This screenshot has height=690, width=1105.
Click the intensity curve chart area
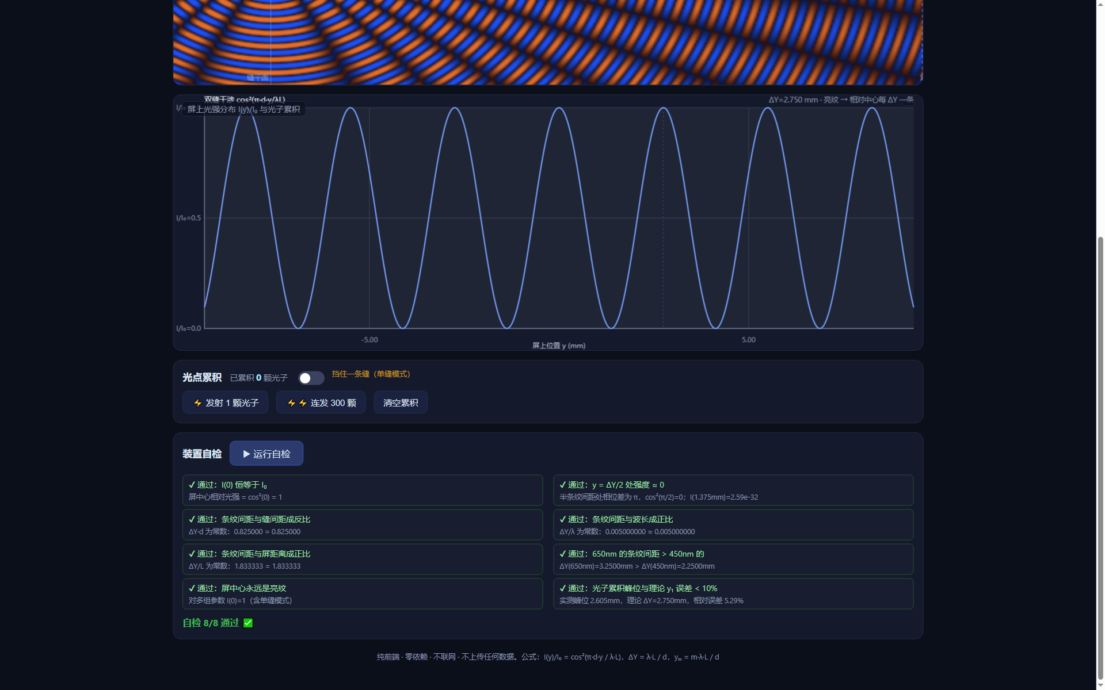pyautogui.click(x=548, y=223)
